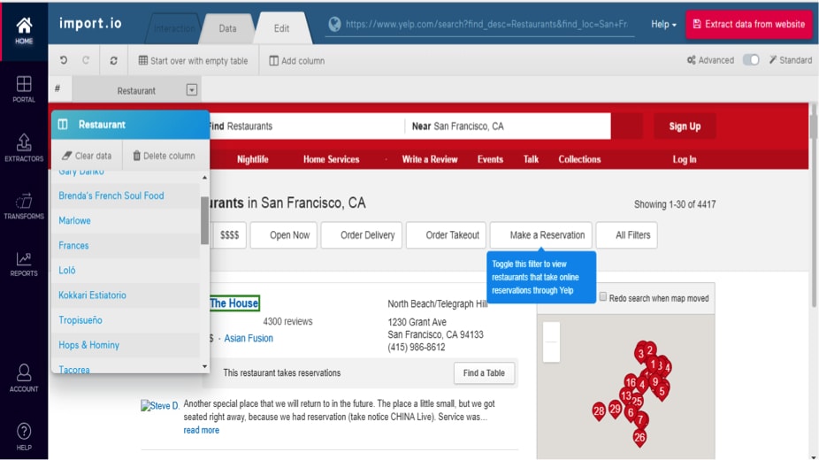Open Nightlife in Yelp navigation

coord(253,159)
